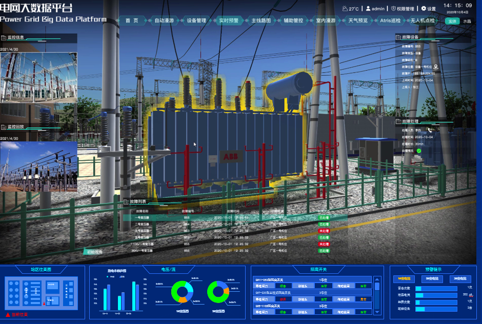Click the 警告次数 progress bar
Screen dimensions: 482x324
[436, 289]
